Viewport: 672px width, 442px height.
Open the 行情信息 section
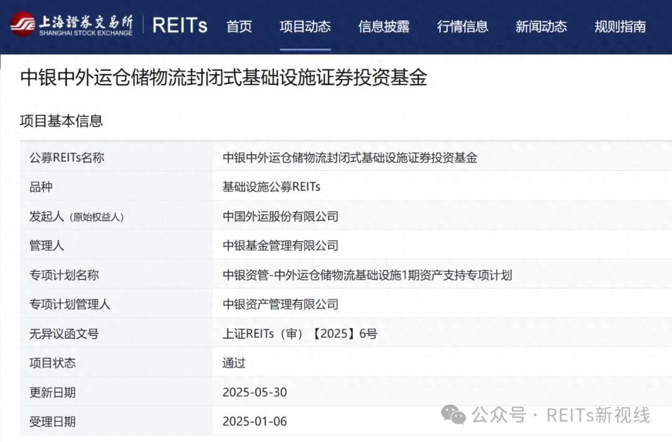click(462, 26)
